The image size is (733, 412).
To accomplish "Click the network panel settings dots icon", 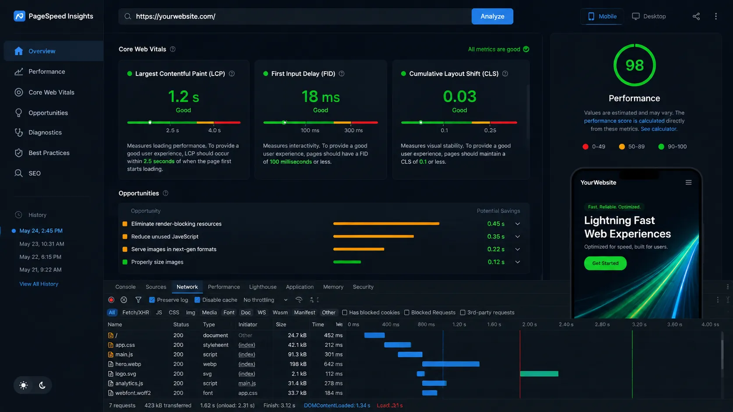I will pyautogui.click(x=718, y=300).
